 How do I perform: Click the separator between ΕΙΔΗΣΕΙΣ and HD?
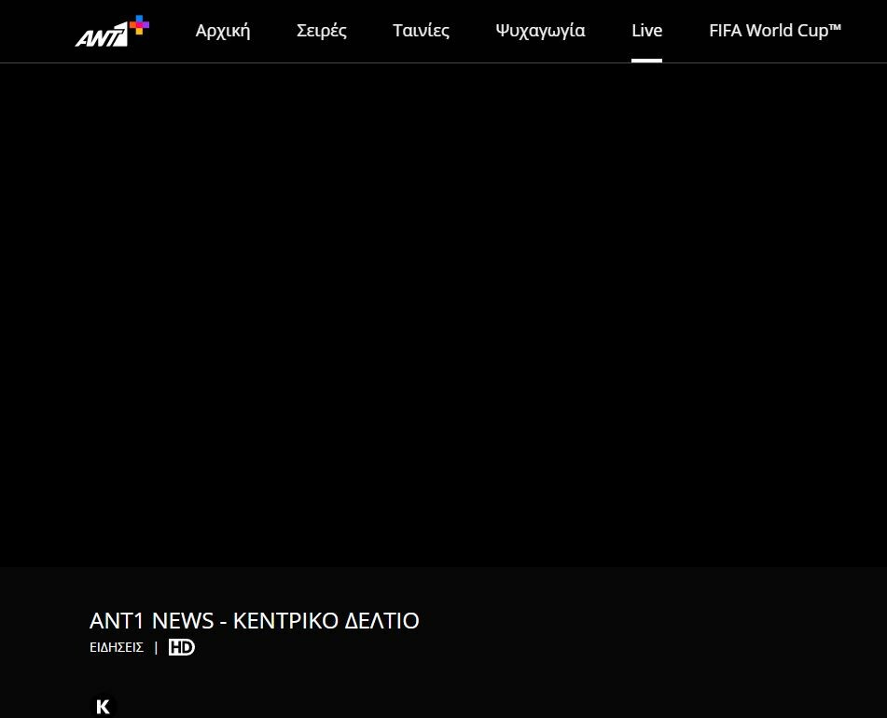click(156, 647)
